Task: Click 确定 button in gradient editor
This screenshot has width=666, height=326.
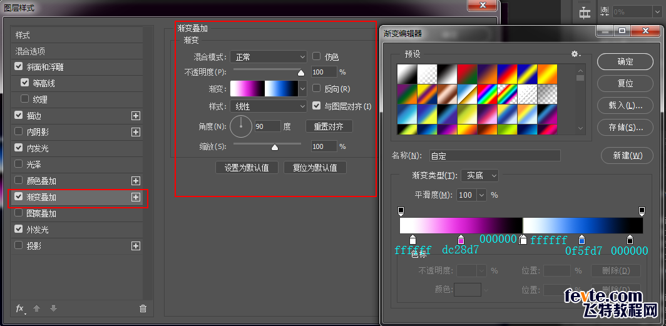Action: pos(625,61)
